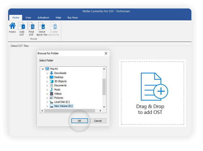Click the Local Disk (C:) drive icon
Screen dimensions: 203x151
[x=51, y=102]
